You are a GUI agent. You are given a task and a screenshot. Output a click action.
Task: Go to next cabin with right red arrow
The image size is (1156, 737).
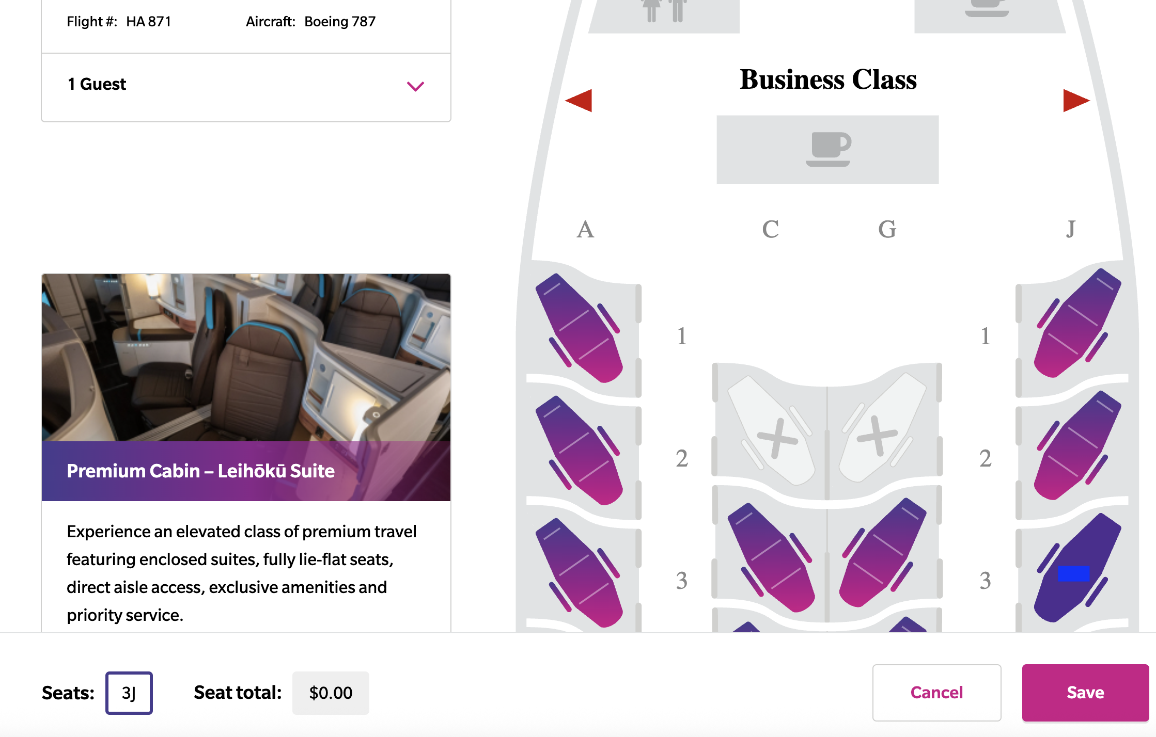click(1076, 100)
